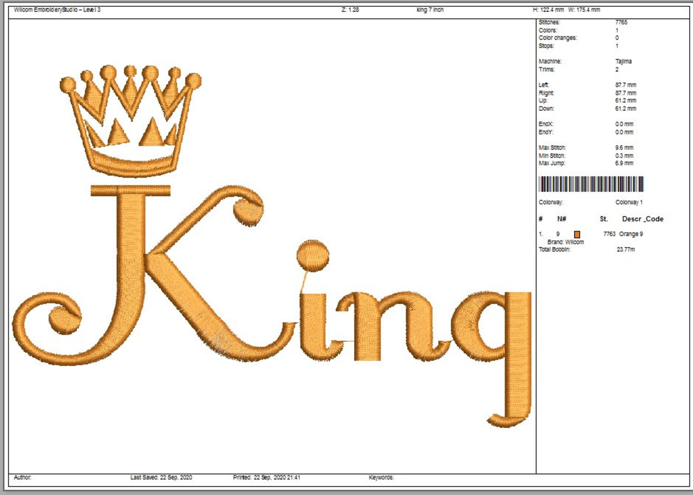Select the embroidered crown in the design preview
693x495 pixels.
[130, 121]
